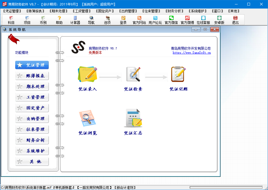Open 凭证录入 voucher entry icon
Viewport: 268px width, 190px height.
[87, 75]
